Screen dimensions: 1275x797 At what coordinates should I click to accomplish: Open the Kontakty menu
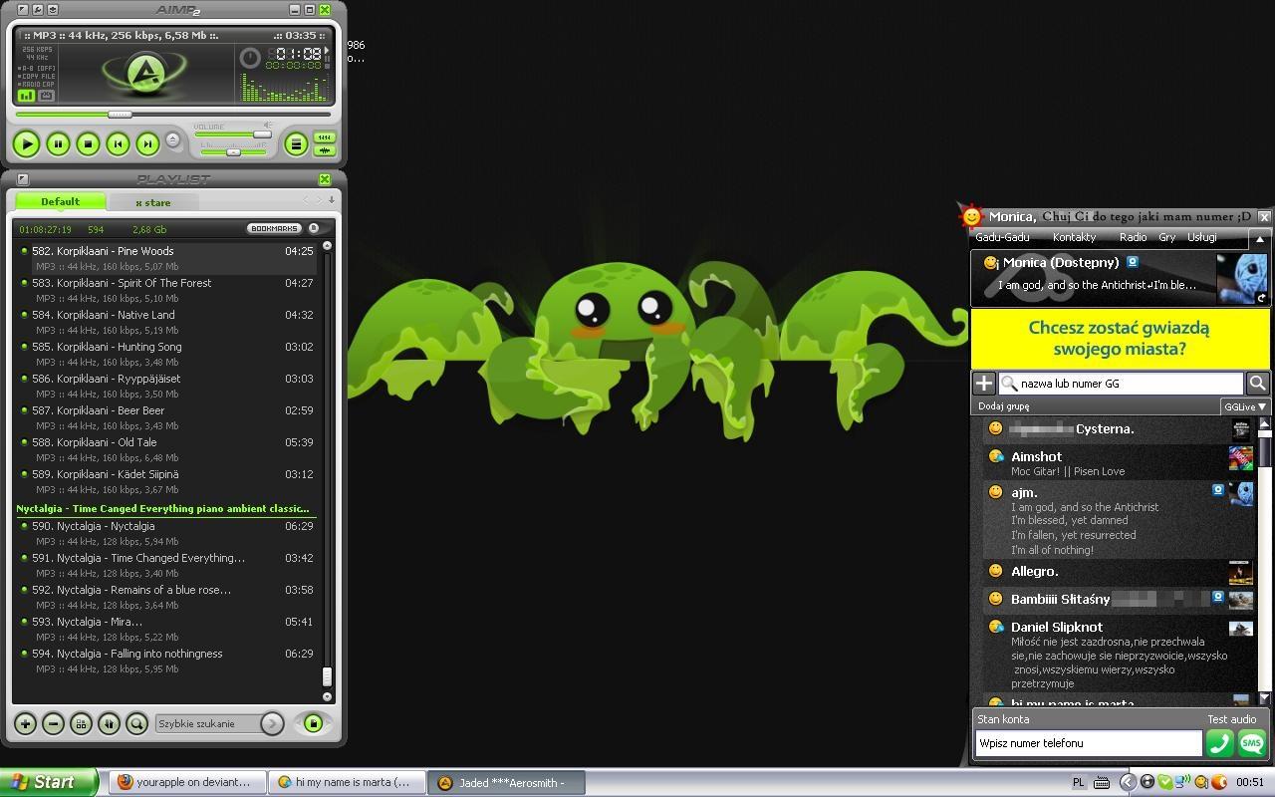pos(1074,237)
